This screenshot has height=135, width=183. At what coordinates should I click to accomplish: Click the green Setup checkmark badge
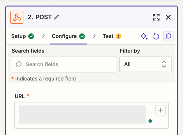coord(31,36)
